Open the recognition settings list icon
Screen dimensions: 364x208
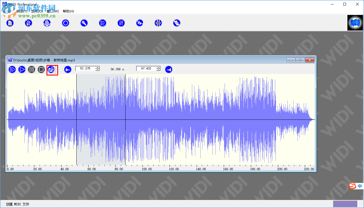click(103, 23)
